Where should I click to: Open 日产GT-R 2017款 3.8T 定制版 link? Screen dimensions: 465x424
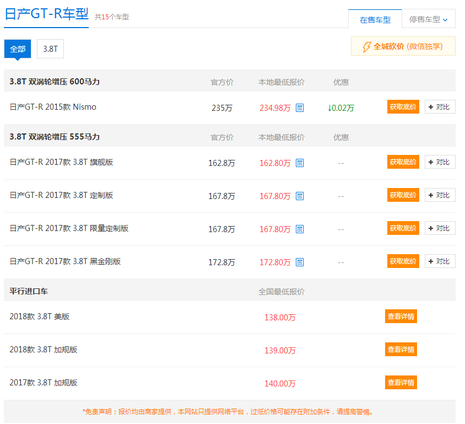click(x=61, y=195)
